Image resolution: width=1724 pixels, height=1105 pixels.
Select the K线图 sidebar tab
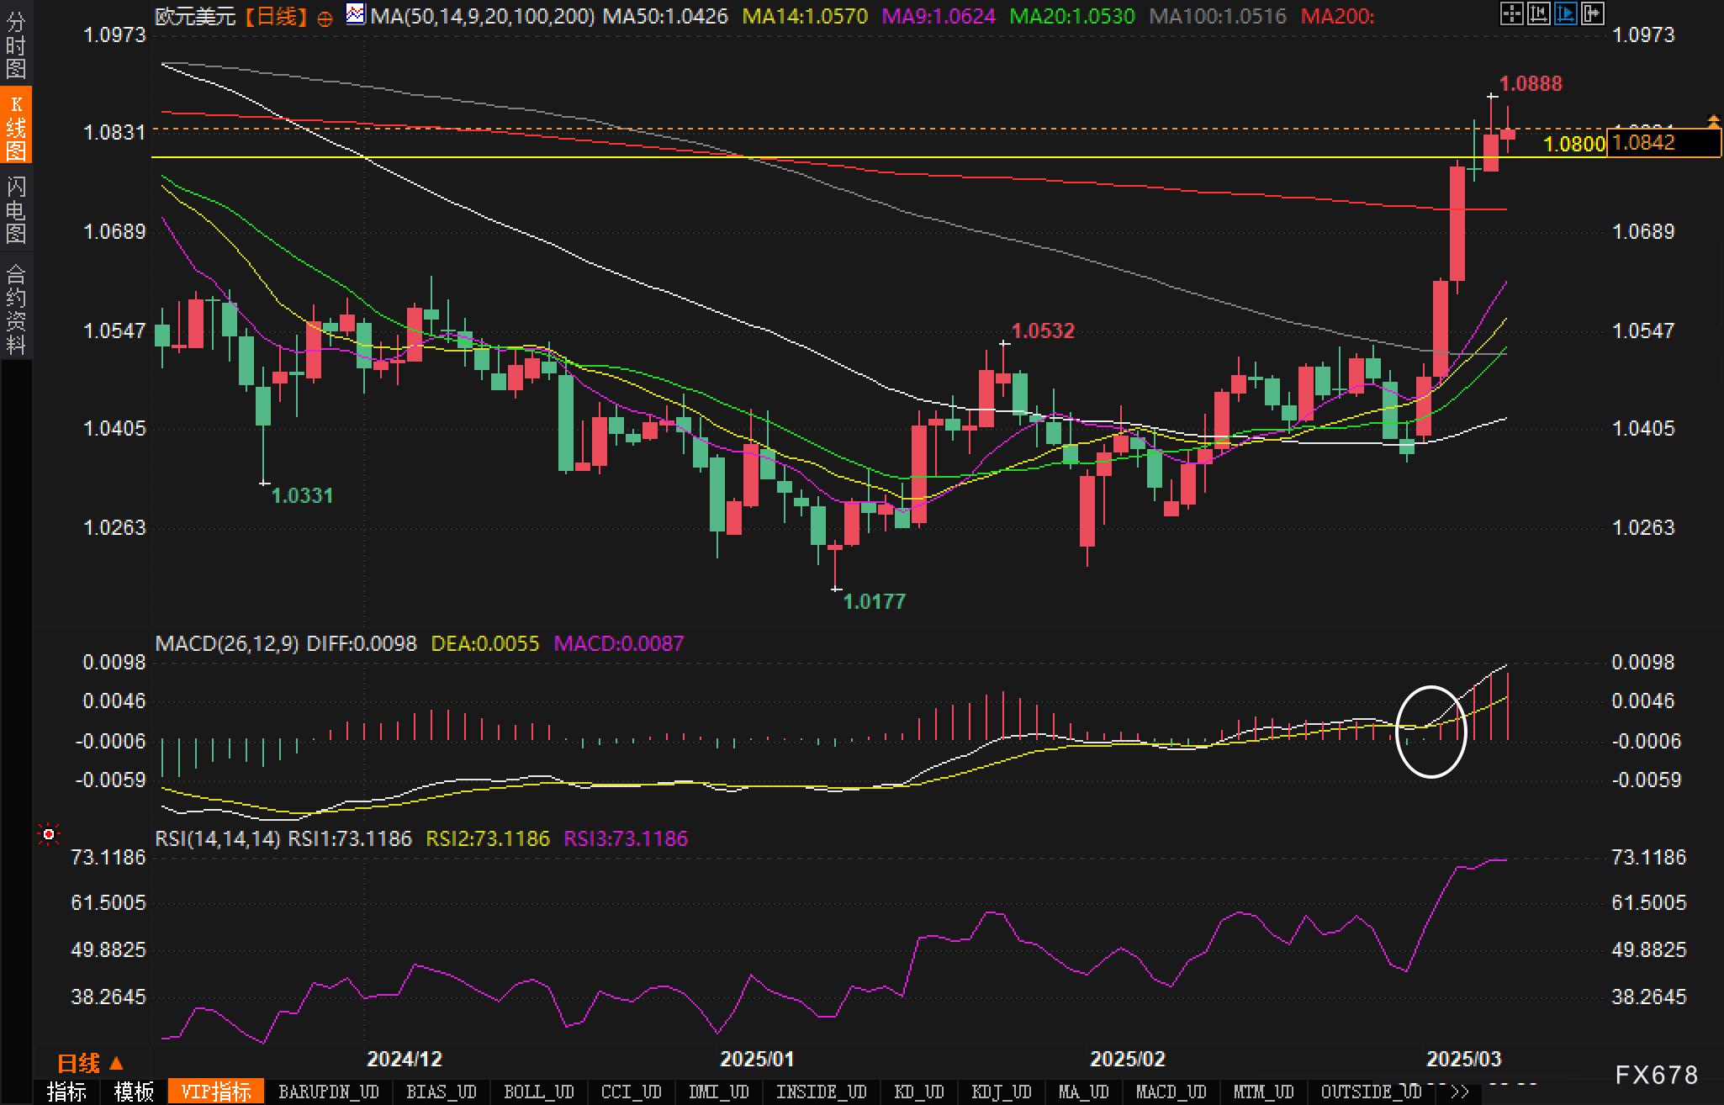point(16,126)
